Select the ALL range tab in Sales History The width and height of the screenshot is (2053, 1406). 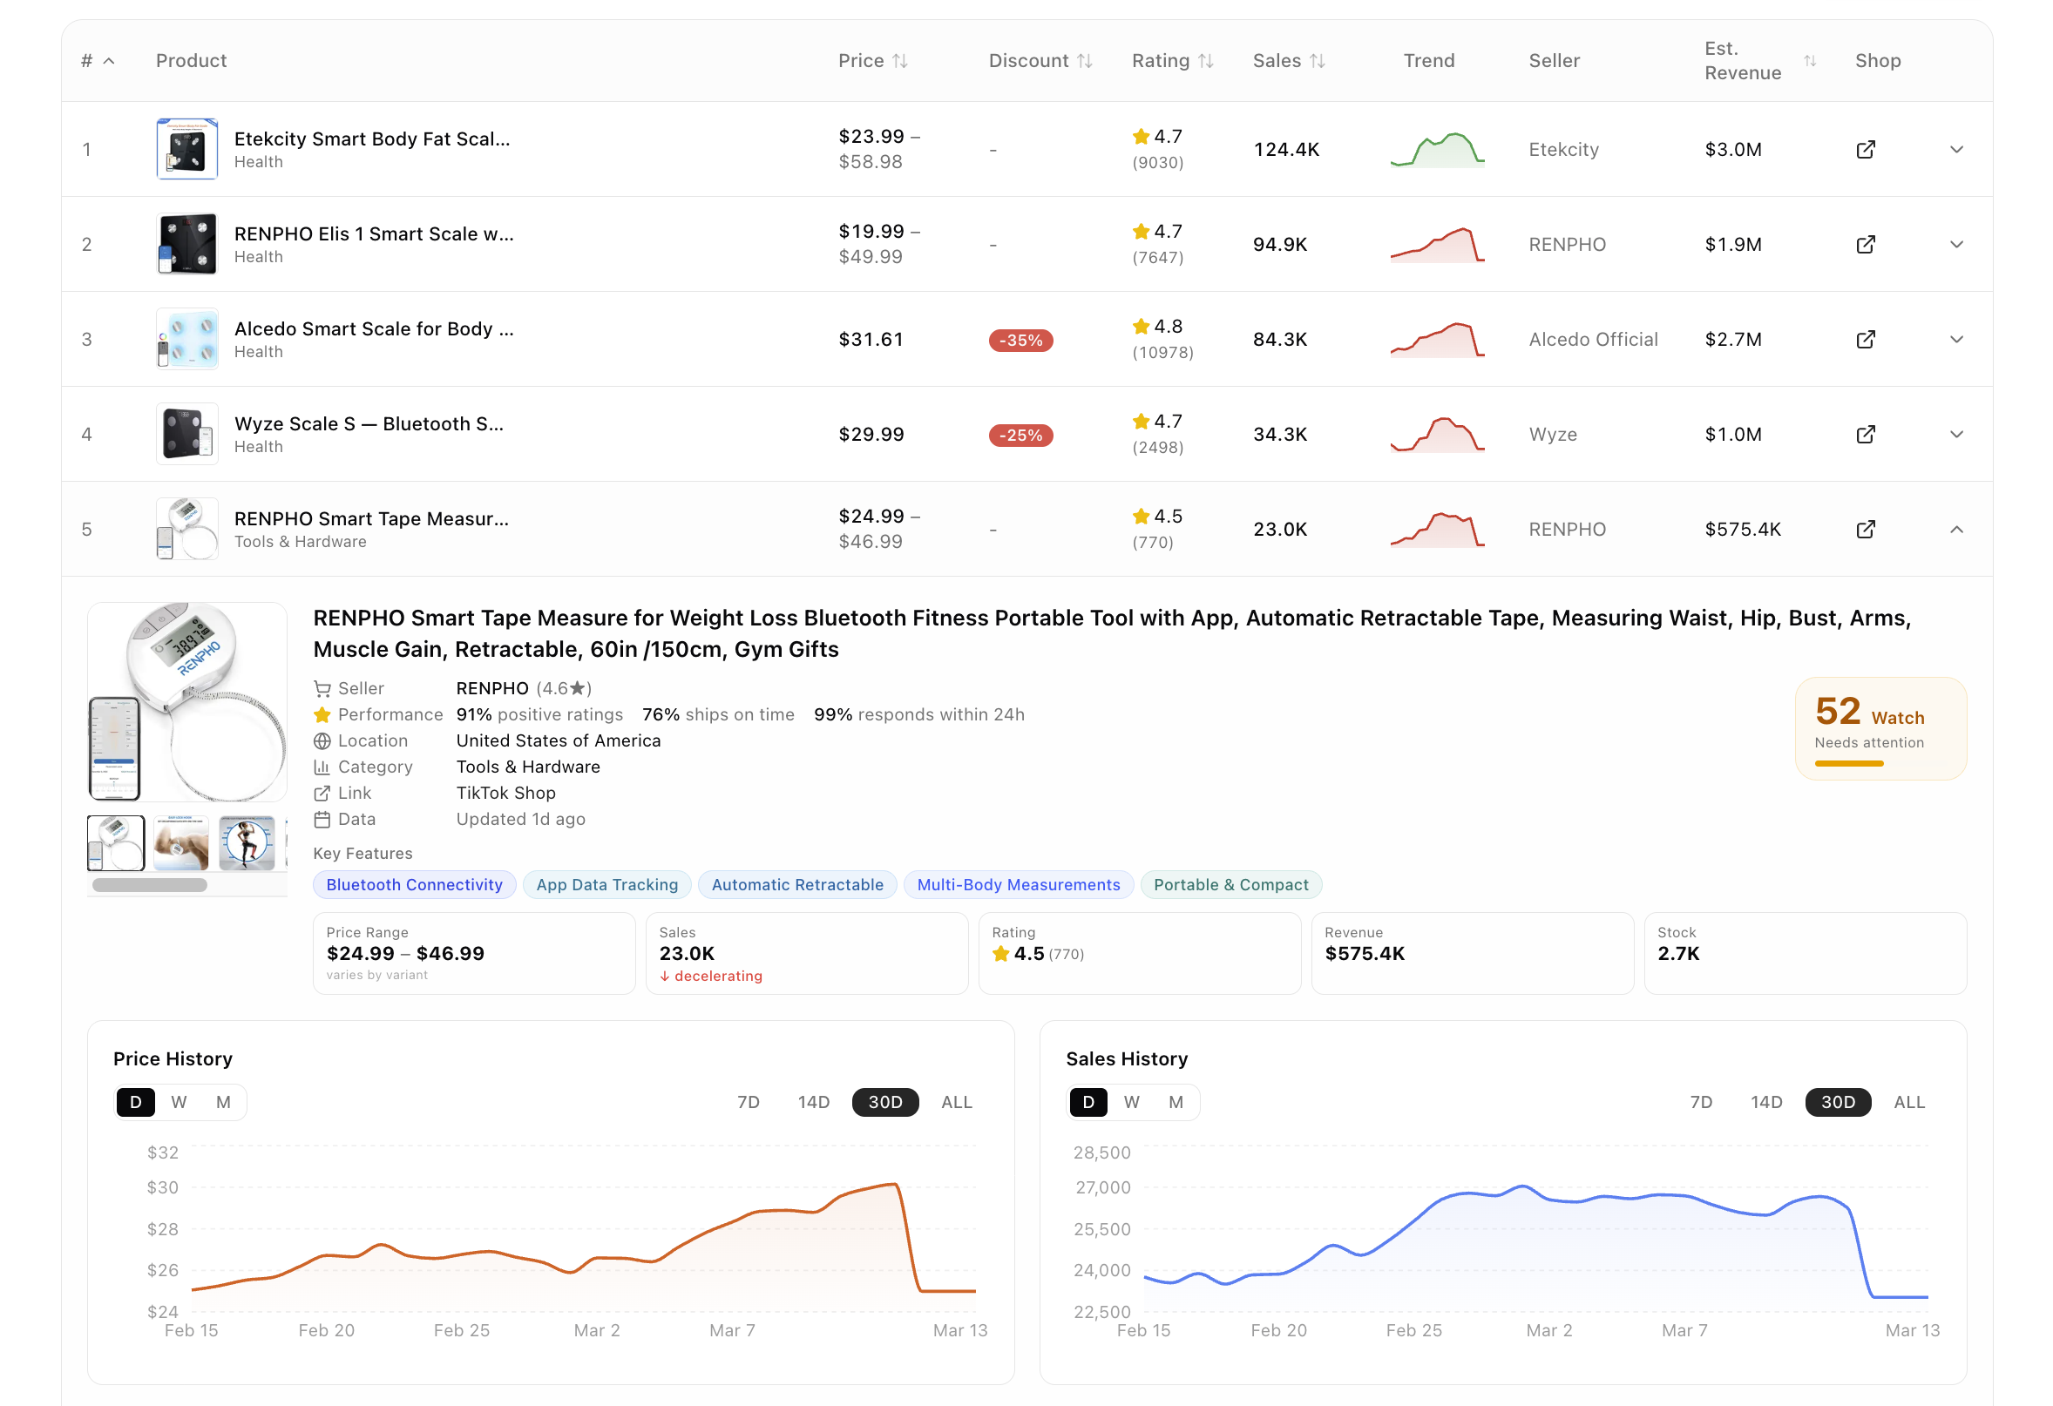tap(1909, 1101)
